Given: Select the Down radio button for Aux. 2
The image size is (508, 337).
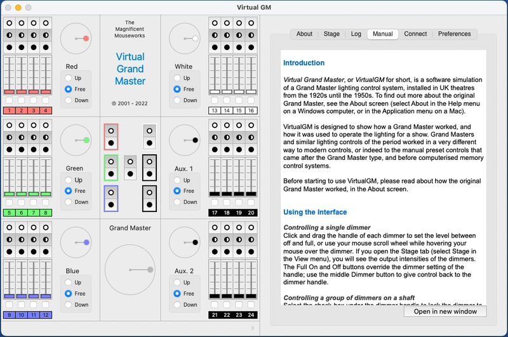Looking at the screenshot, I should click(178, 305).
